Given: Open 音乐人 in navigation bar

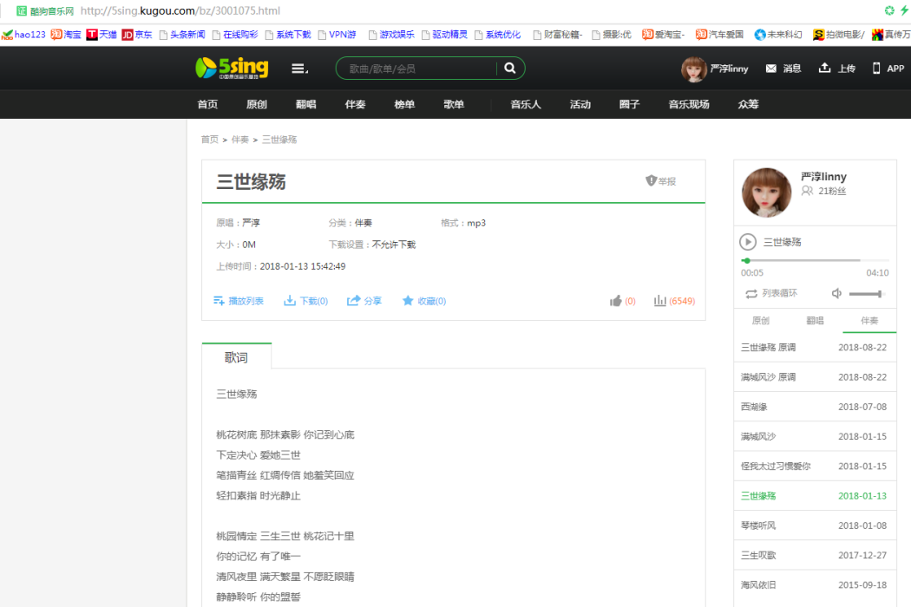Looking at the screenshot, I should coord(526,105).
